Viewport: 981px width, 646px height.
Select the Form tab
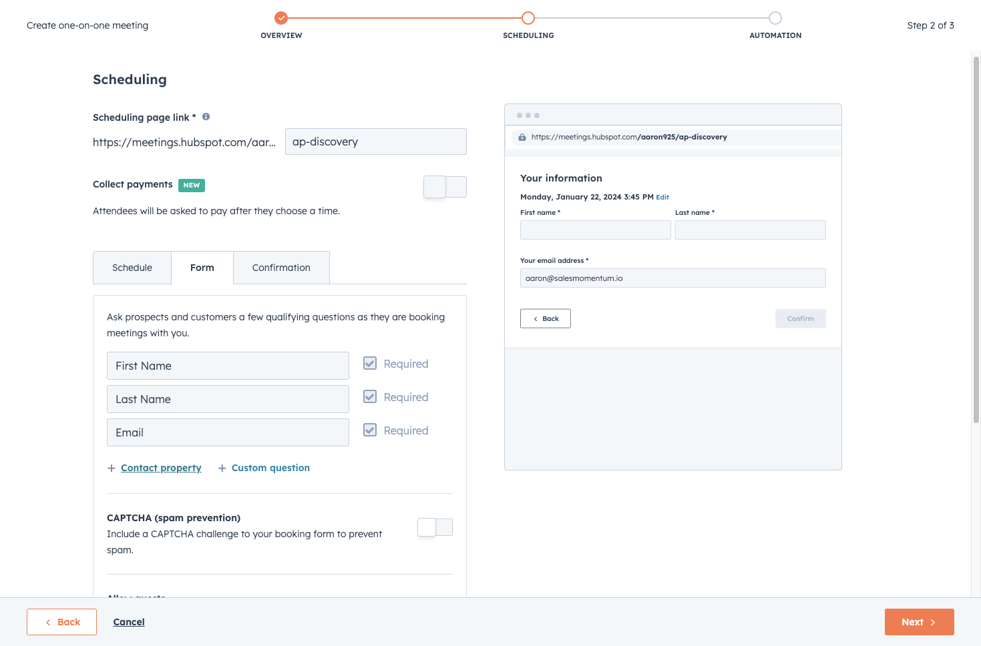tap(202, 268)
